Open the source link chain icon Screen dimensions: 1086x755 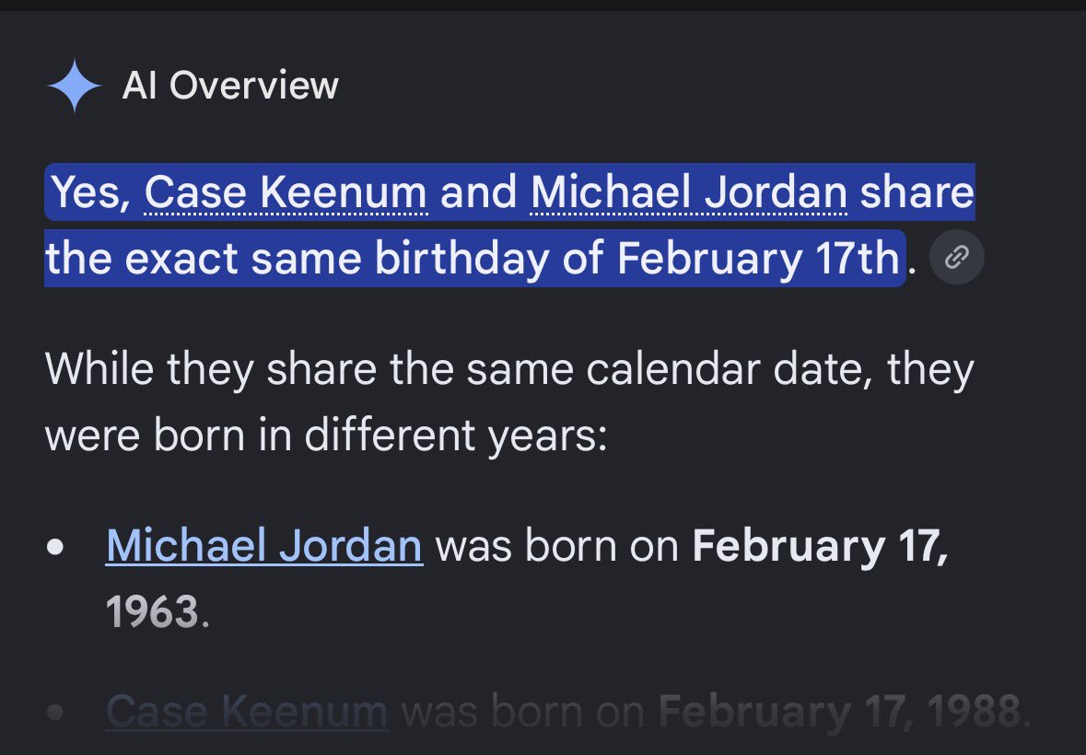[x=956, y=258]
